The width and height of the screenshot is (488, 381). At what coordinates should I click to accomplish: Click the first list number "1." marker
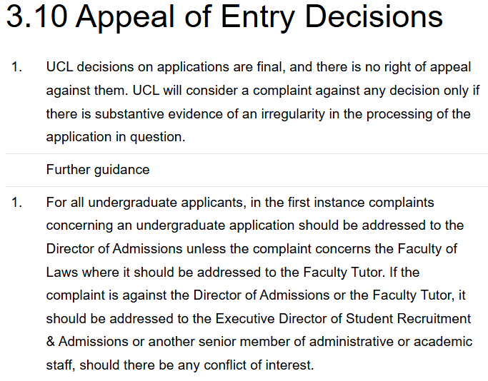[x=17, y=68]
